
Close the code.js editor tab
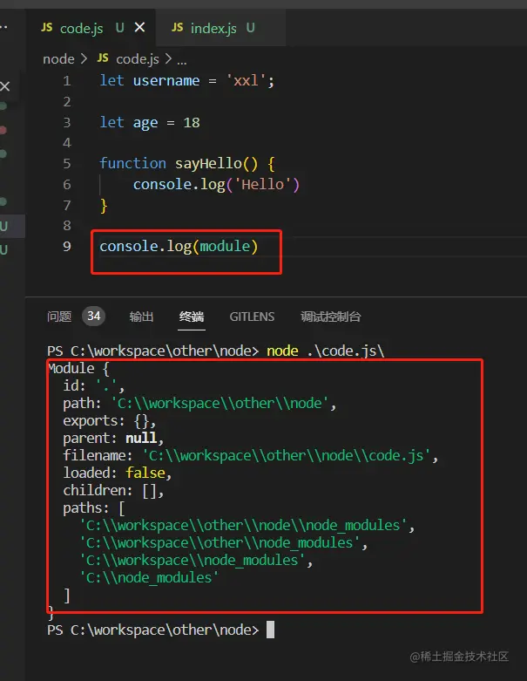(139, 27)
